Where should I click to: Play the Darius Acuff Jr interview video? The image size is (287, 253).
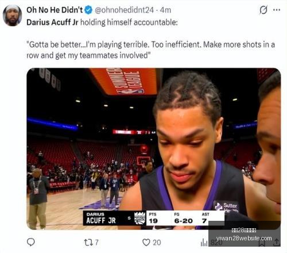pos(154,149)
